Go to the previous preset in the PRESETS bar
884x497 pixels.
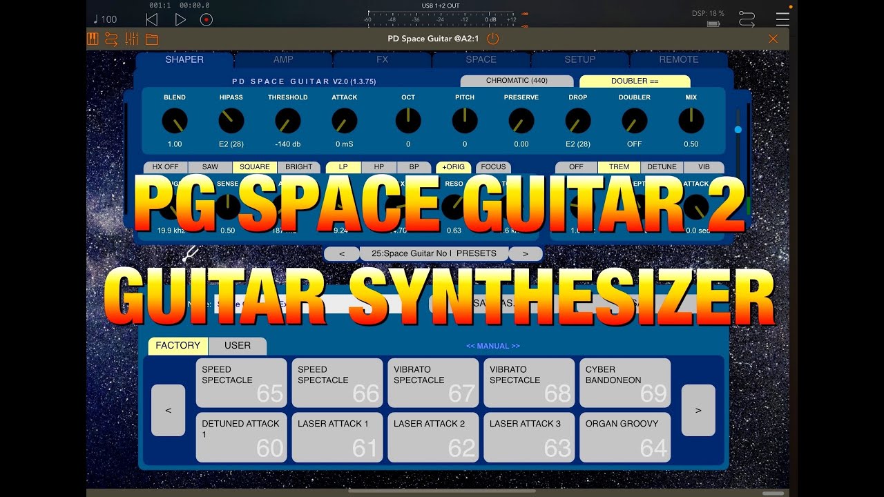click(342, 253)
